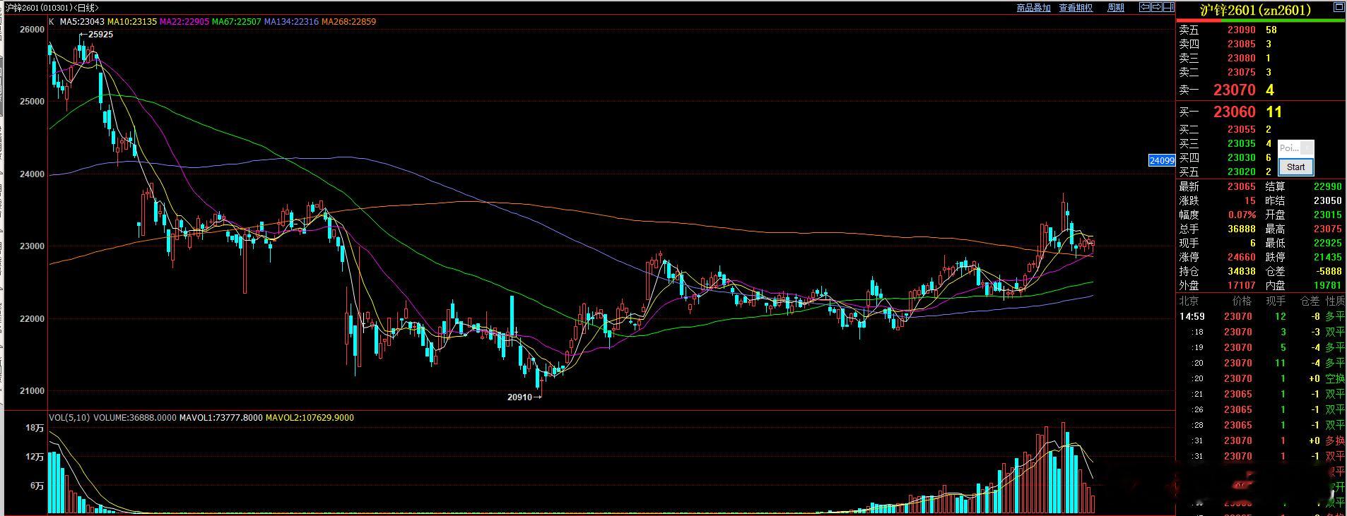Click the blue 24099 price cursor label

pyautogui.click(x=1162, y=160)
